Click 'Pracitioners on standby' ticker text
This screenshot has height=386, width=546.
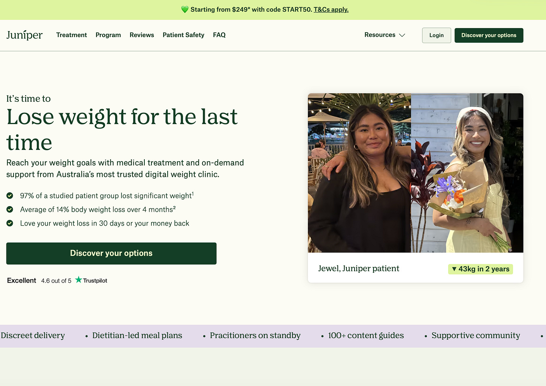pos(255,335)
